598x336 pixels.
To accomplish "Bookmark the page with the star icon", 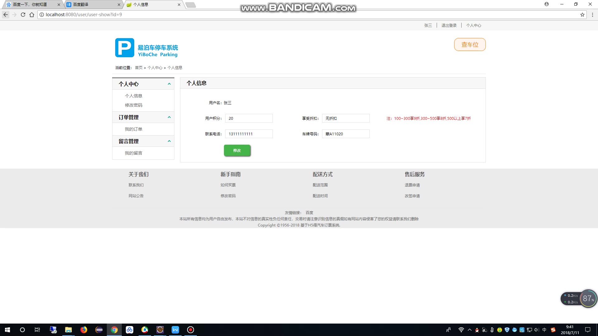I will point(582,15).
